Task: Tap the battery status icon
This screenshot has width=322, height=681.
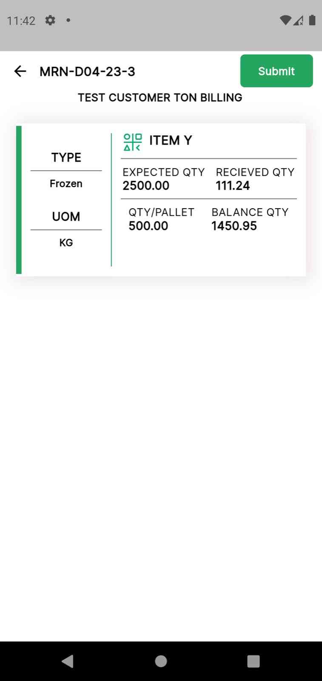Action: pos(312,20)
